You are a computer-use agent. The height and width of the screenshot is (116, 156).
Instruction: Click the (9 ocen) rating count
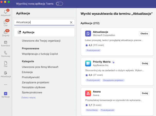pos(97,105)
